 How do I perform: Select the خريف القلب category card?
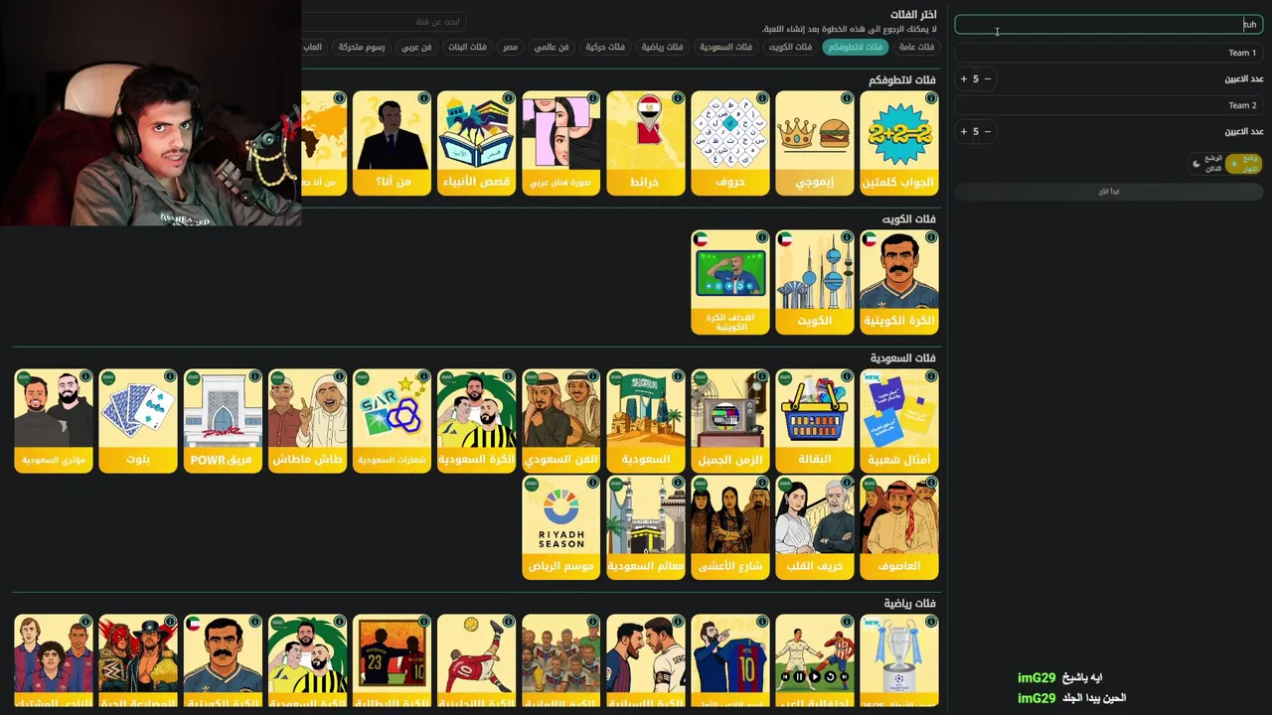tap(814, 527)
